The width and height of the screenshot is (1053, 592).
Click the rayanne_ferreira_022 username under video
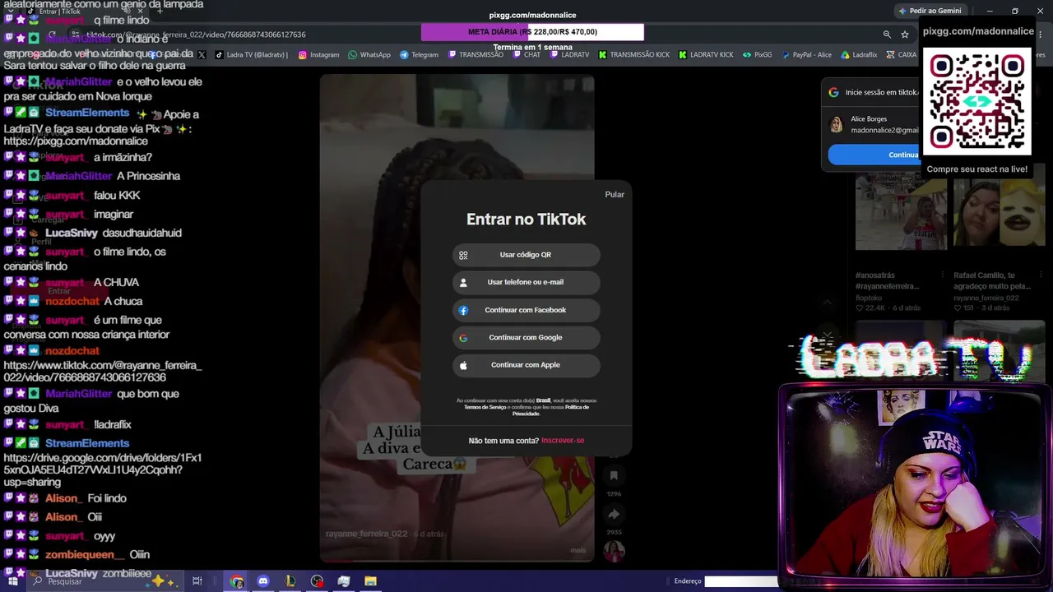click(x=366, y=534)
